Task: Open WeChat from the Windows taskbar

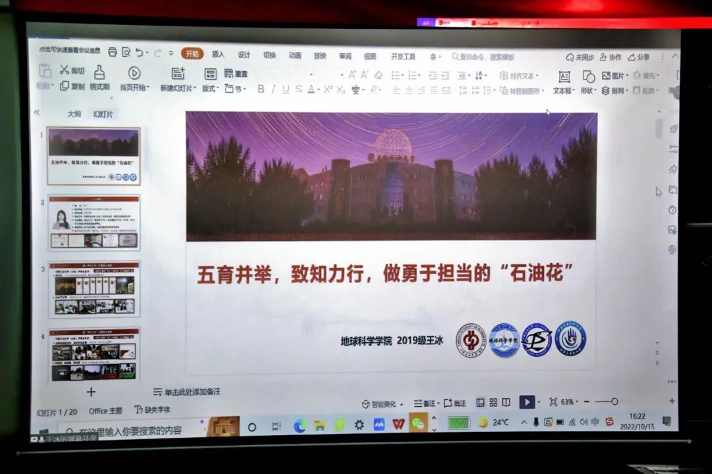Action: [x=418, y=424]
